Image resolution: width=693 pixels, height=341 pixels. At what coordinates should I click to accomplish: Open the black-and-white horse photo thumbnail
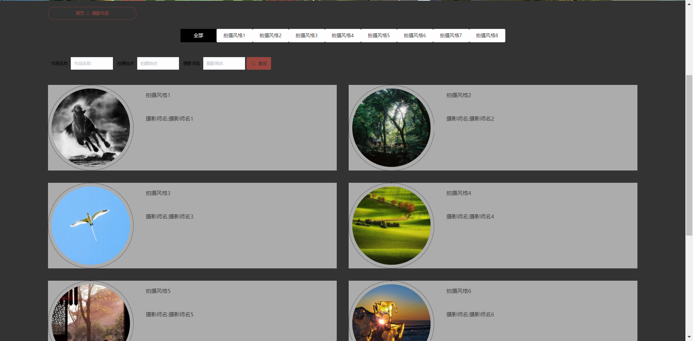(91, 128)
